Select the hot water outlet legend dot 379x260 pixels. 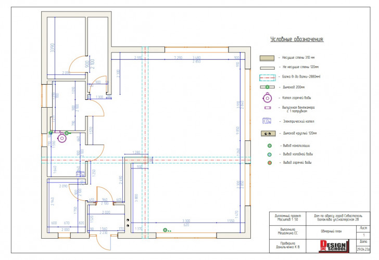pos(269,163)
